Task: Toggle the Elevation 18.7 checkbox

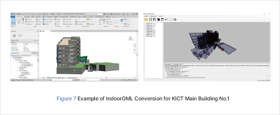Action: [x=148, y=30]
